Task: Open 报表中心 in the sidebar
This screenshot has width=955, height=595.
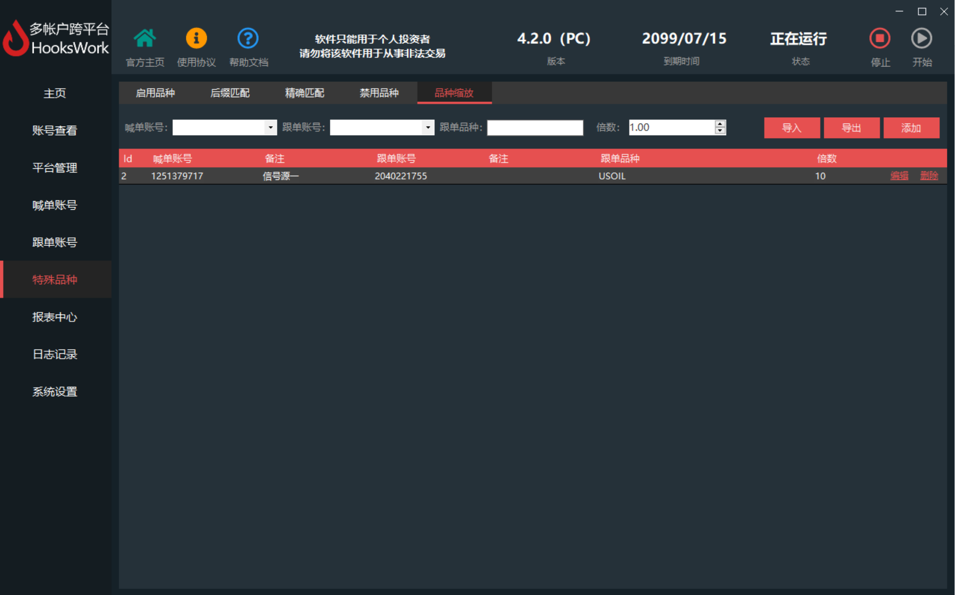Action: (55, 317)
